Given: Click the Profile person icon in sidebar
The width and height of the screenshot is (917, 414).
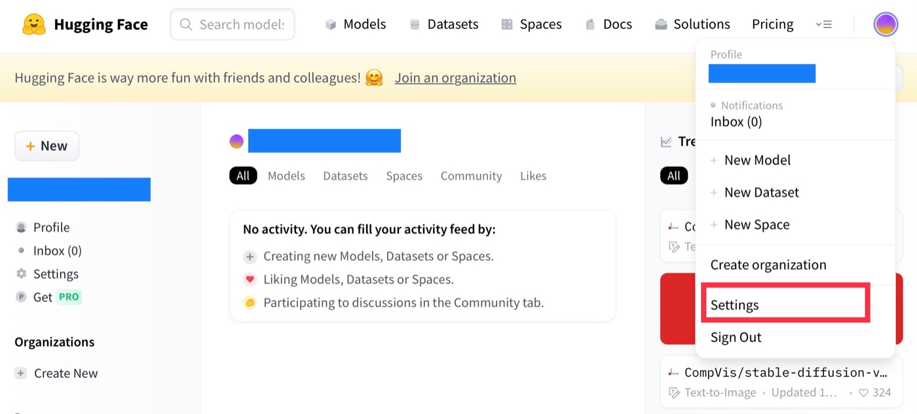Looking at the screenshot, I should point(22,227).
